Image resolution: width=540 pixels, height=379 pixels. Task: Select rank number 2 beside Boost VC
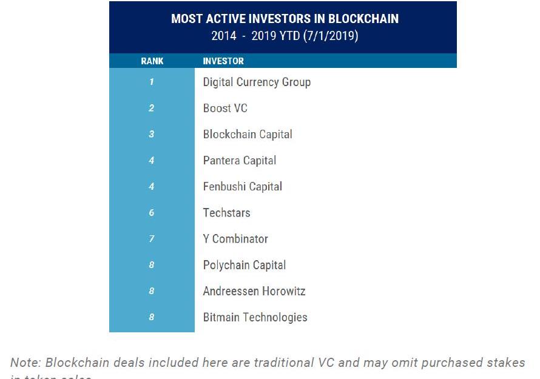152,108
